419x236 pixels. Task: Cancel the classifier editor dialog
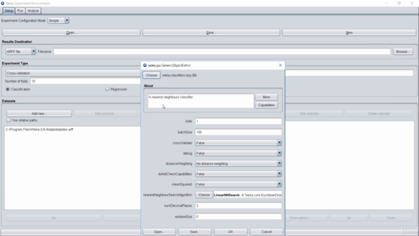pos(266,231)
